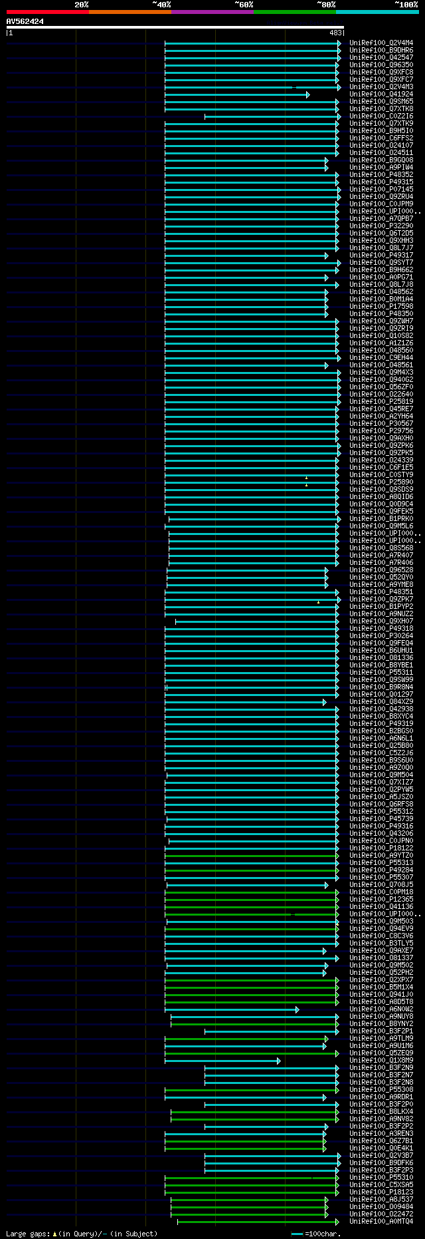Click the label UniRef100_A9PIW4
The image size is (425, 1239).
(x=381, y=168)
